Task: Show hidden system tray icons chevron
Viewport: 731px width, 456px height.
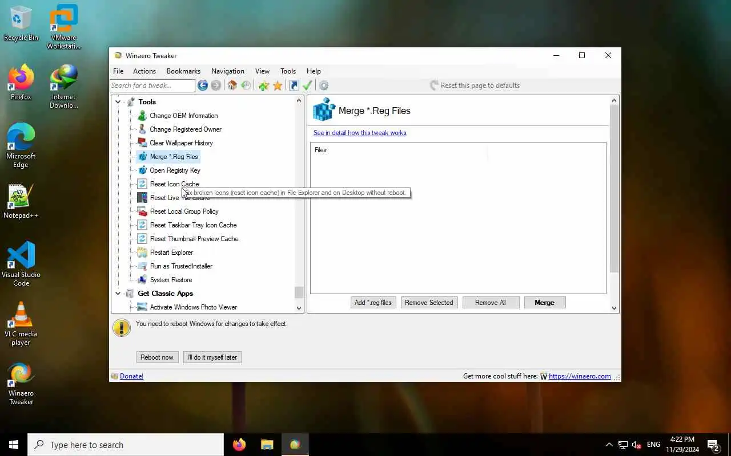Action: pos(609,445)
